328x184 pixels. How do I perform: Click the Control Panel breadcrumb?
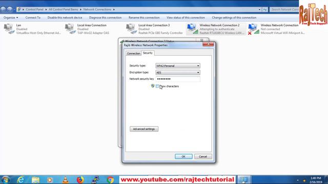(x=34, y=9)
